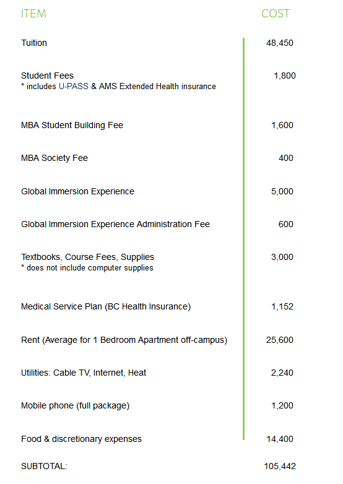Open the U-PASS link
Viewport: 343px width, 484px height.
[74, 87]
